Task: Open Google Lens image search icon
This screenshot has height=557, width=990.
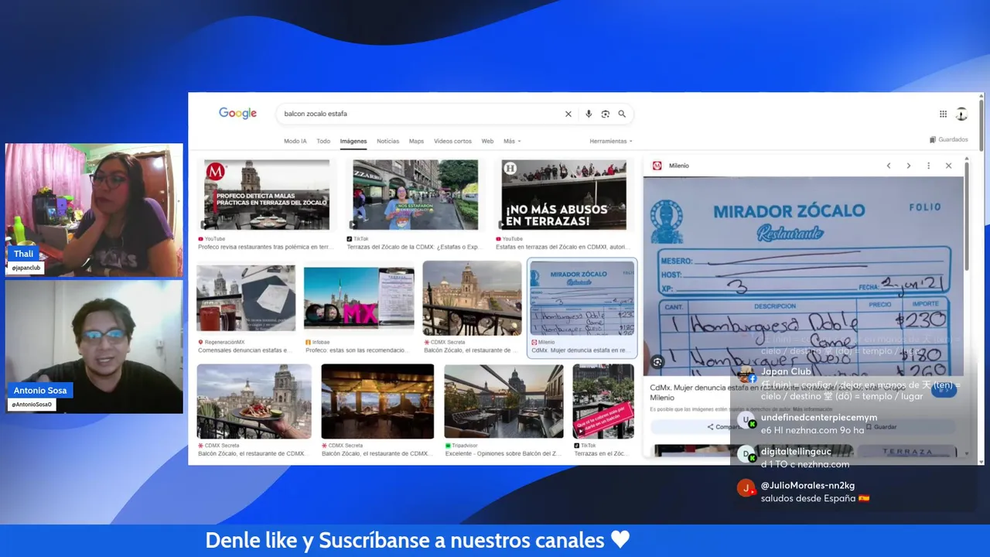Action: pyautogui.click(x=606, y=114)
